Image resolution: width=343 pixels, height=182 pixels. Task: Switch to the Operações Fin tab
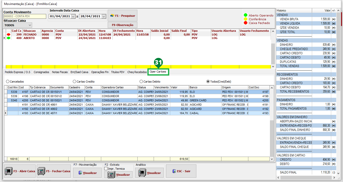point(100,72)
